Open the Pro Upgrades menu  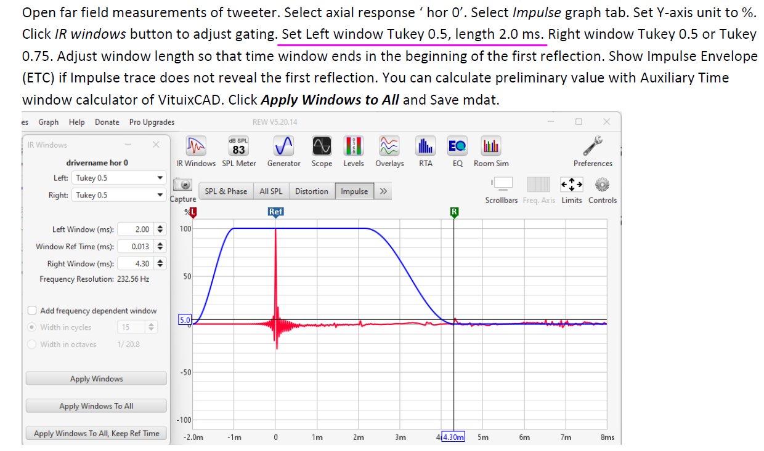pyautogui.click(x=152, y=122)
